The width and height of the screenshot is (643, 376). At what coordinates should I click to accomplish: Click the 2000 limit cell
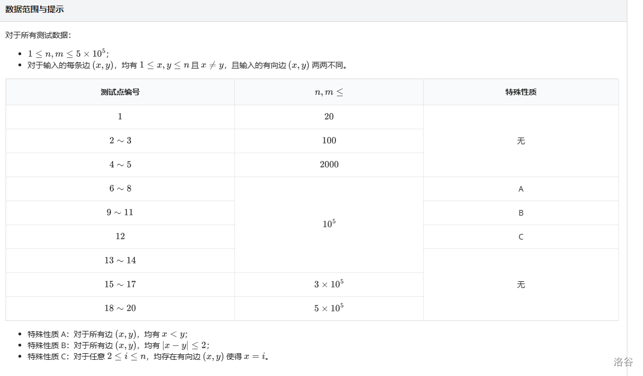coord(329,164)
